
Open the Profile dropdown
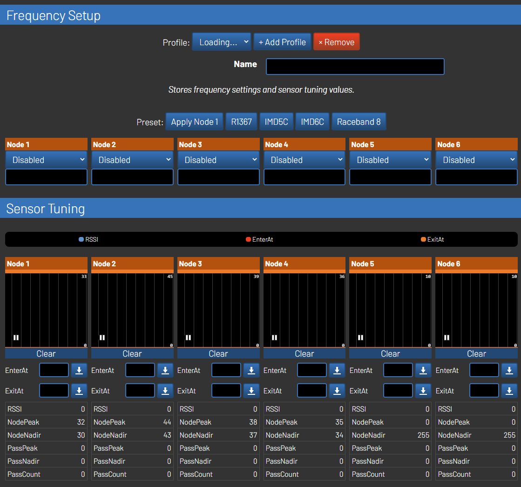221,41
